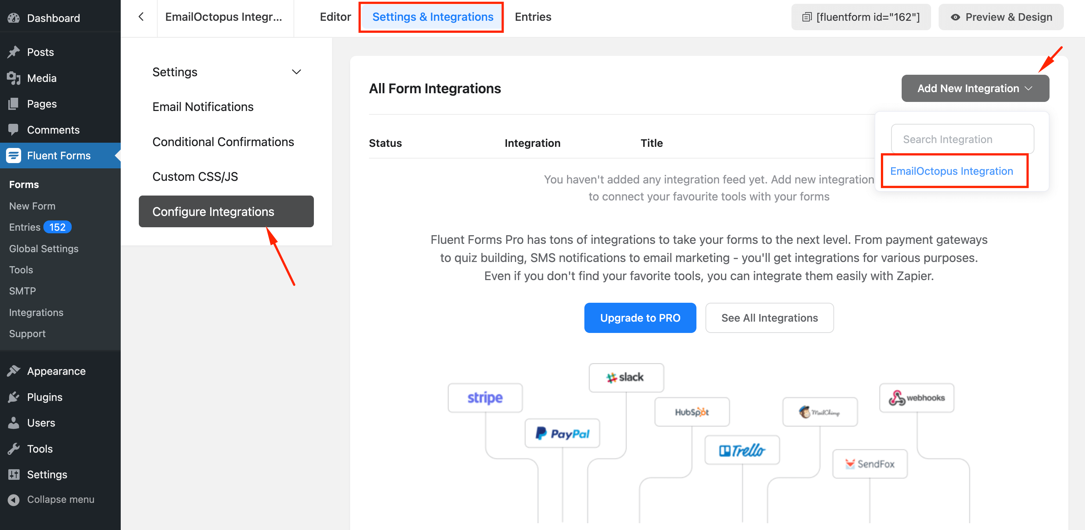Viewport: 1085px width, 530px height.
Task: Click the slack integration logo
Action: tap(626, 377)
